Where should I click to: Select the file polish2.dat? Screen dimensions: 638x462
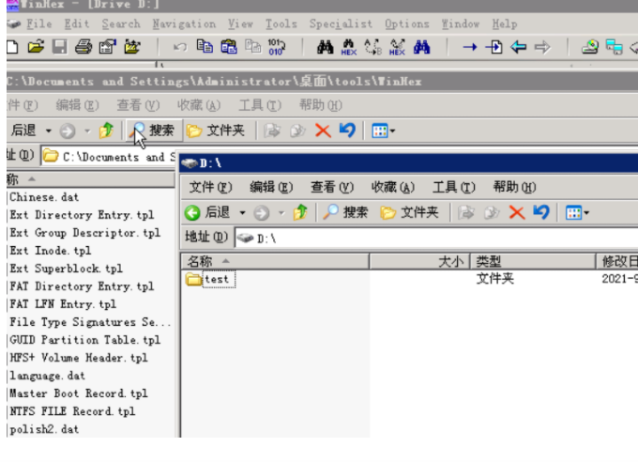coord(44,429)
